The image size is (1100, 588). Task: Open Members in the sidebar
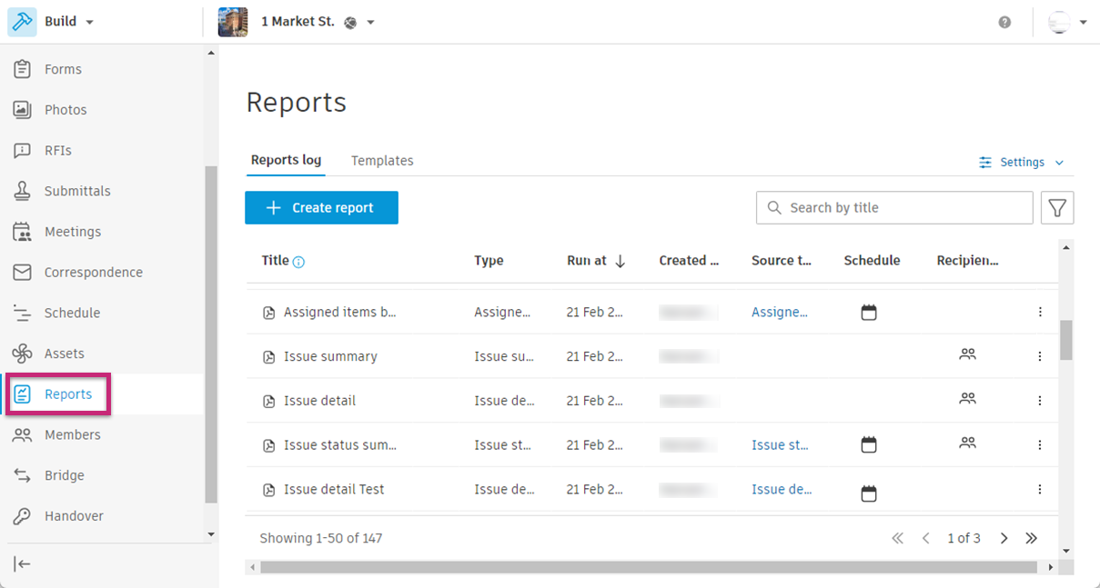coord(72,435)
